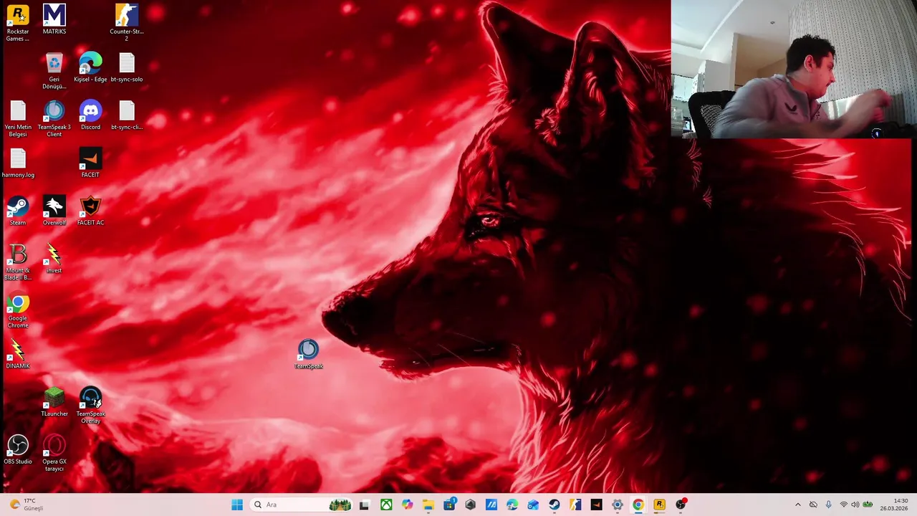Open Microsoft Store from the taskbar
Image resolution: width=917 pixels, height=516 pixels.
click(449, 505)
